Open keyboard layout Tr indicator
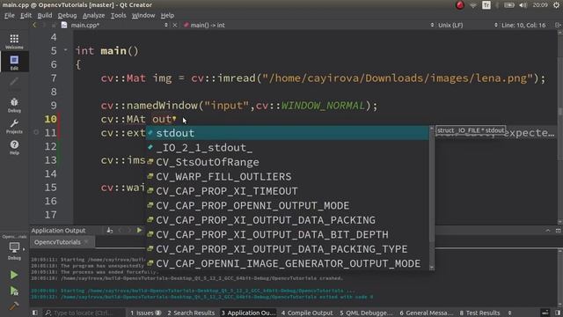Image resolution: width=563 pixels, height=317 pixels. (x=486, y=5)
